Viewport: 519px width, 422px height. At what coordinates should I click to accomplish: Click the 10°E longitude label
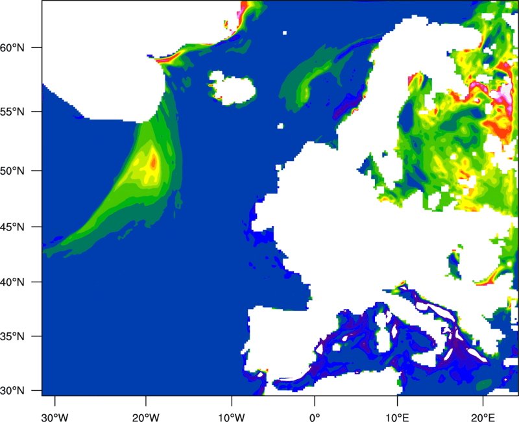tap(397, 417)
